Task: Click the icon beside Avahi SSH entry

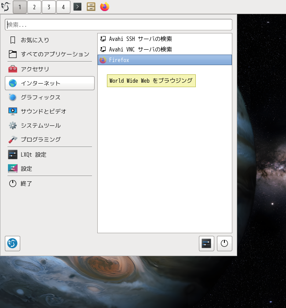Action: pyautogui.click(x=103, y=39)
